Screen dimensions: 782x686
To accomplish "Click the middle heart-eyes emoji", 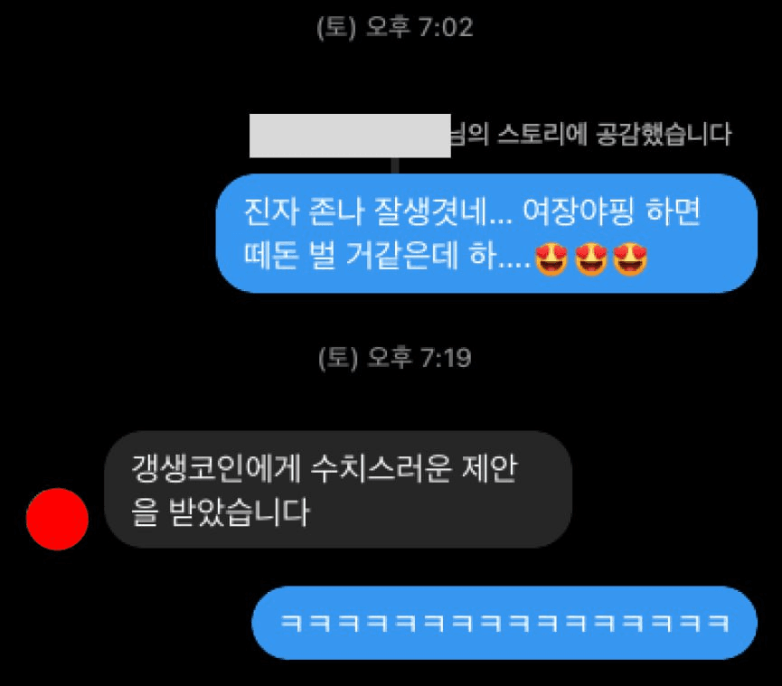I will pyautogui.click(x=591, y=259).
